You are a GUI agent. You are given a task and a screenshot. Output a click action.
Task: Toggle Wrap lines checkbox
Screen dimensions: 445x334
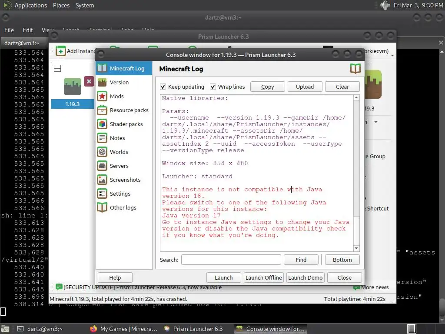[213, 87]
